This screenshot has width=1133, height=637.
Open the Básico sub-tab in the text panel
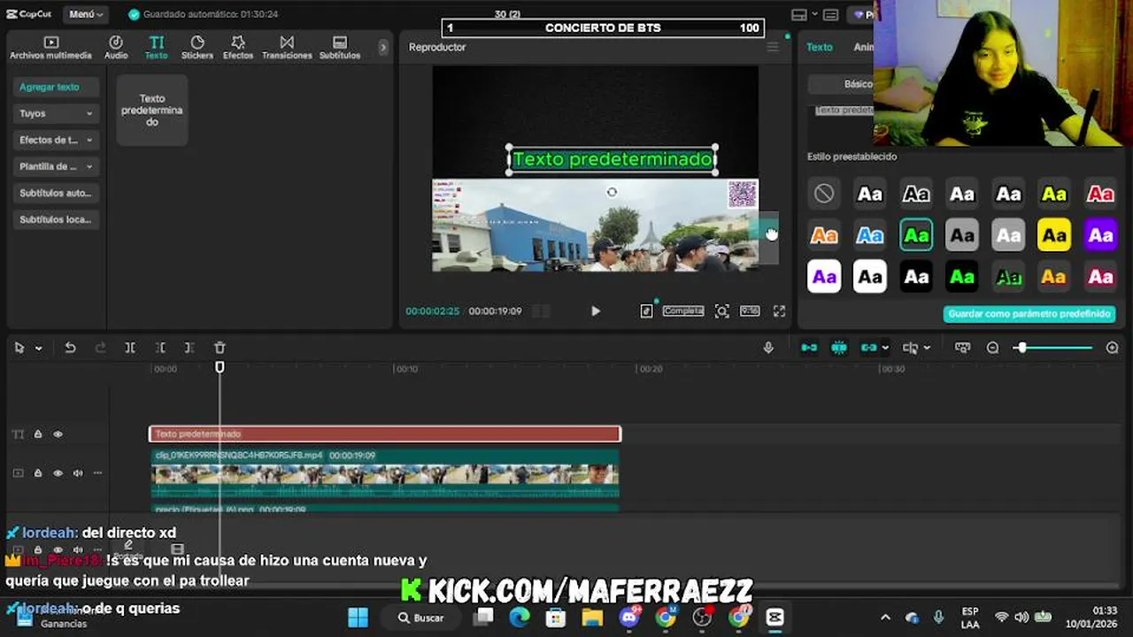pos(858,84)
